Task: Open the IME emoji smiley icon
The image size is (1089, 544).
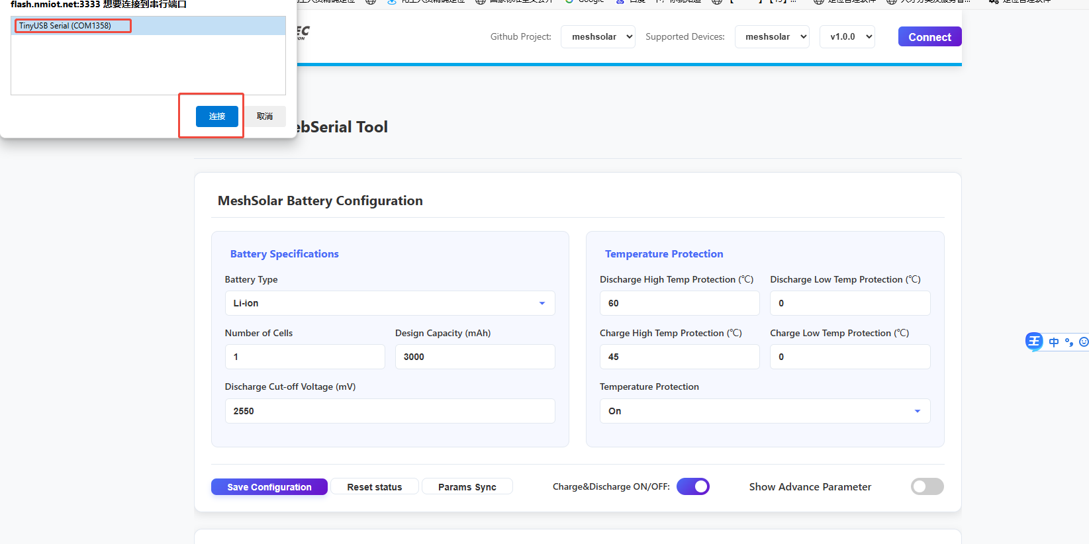Action: tap(1083, 342)
